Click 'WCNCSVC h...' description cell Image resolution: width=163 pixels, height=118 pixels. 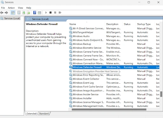(113, 59)
